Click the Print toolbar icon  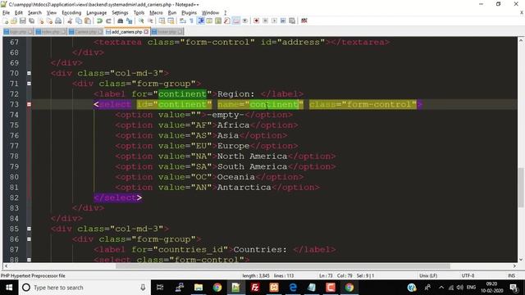click(x=58, y=20)
